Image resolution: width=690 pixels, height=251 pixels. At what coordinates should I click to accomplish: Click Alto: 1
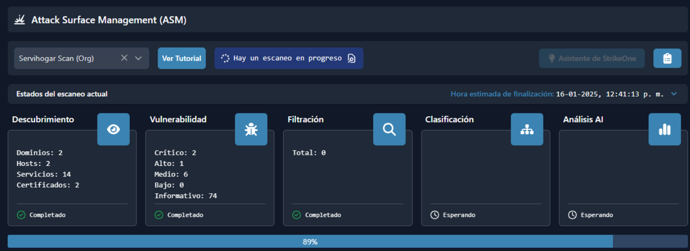click(x=169, y=163)
